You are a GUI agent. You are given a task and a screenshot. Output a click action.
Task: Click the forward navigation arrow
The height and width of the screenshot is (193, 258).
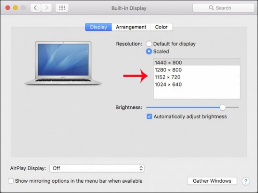pyautogui.click(x=46, y=7)
